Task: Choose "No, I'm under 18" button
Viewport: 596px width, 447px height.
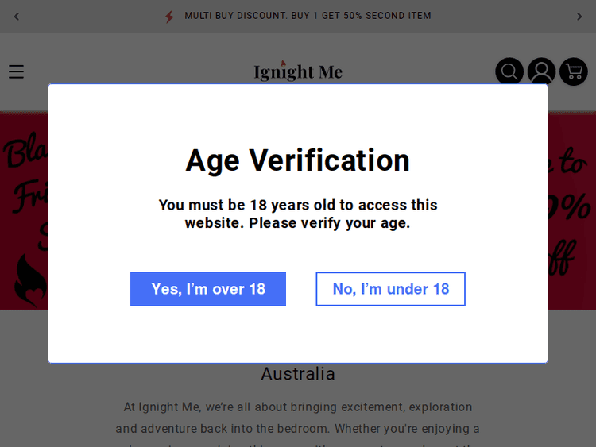Action: click(390, 289)
